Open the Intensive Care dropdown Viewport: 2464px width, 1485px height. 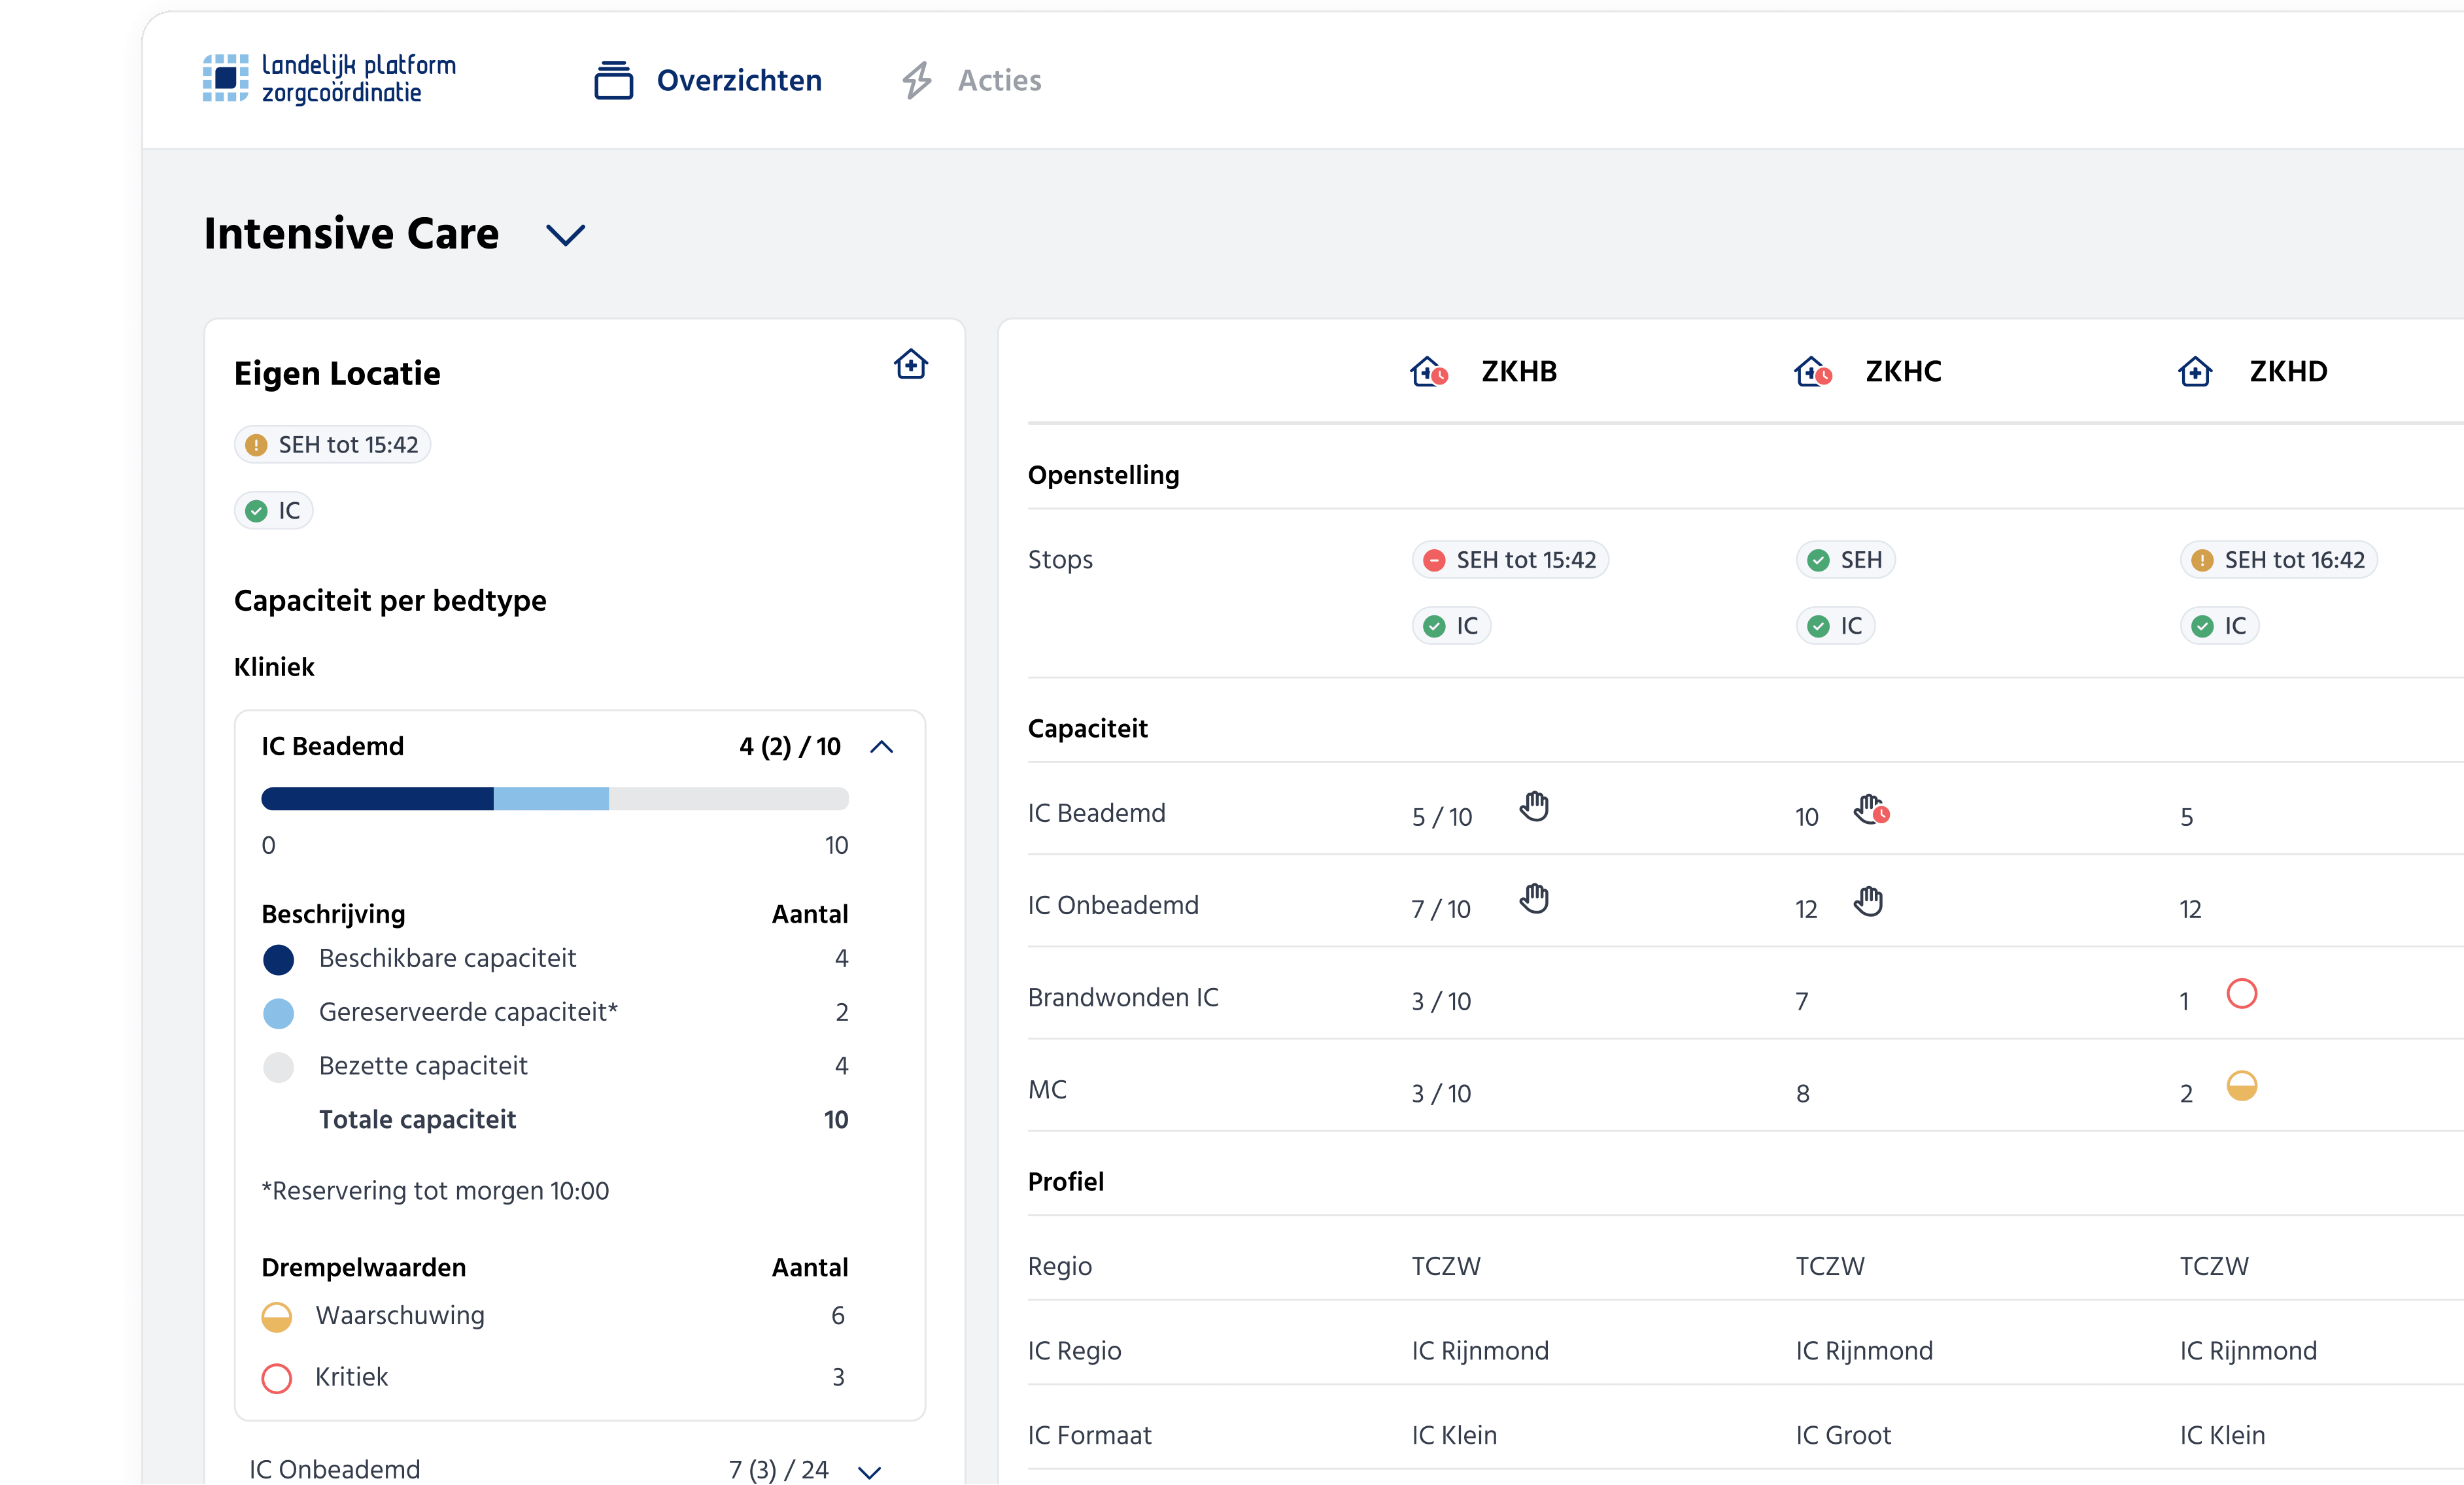(566, 235)
